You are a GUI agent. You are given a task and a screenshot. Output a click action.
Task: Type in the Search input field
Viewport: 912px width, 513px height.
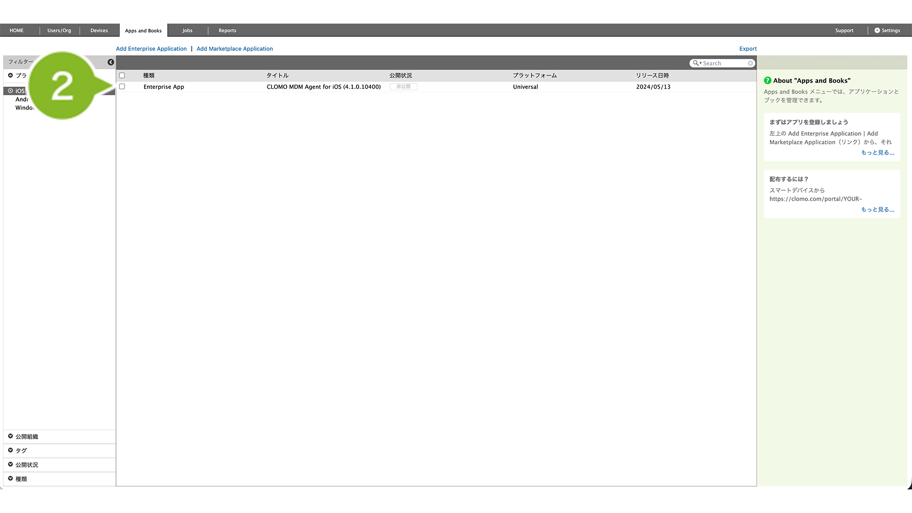click(724, 63)
